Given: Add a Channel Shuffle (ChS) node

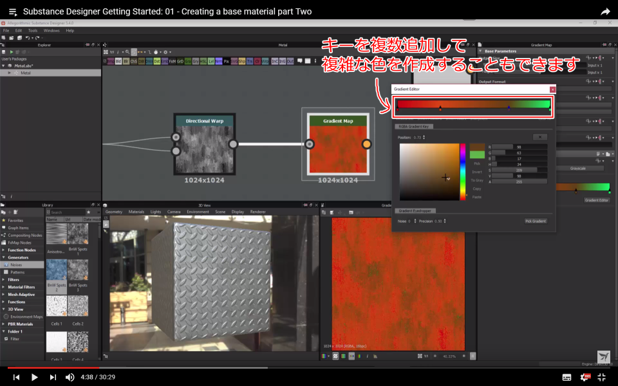Looking at the screenshot, I should pyautogui.click(x=134, y=62).
